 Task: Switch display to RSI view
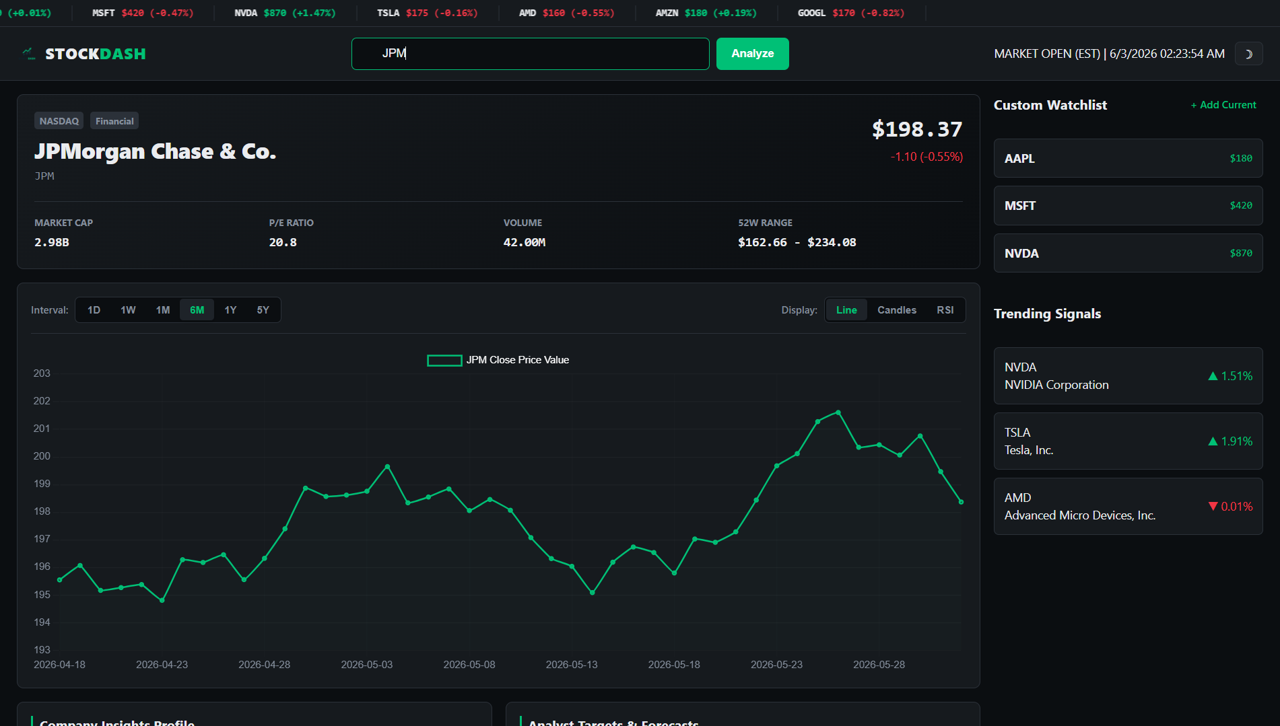tap(945, 310)
